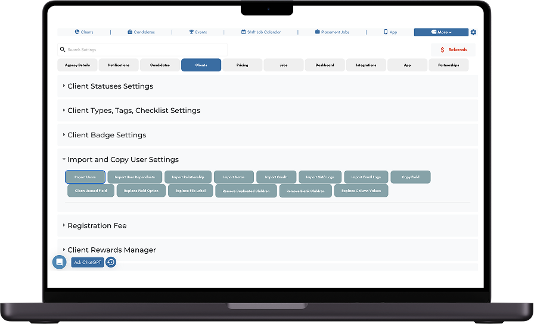This screenshot has height=324, width=534.
Task: Switch to the Pricing tab
Action: pos(242,65)
